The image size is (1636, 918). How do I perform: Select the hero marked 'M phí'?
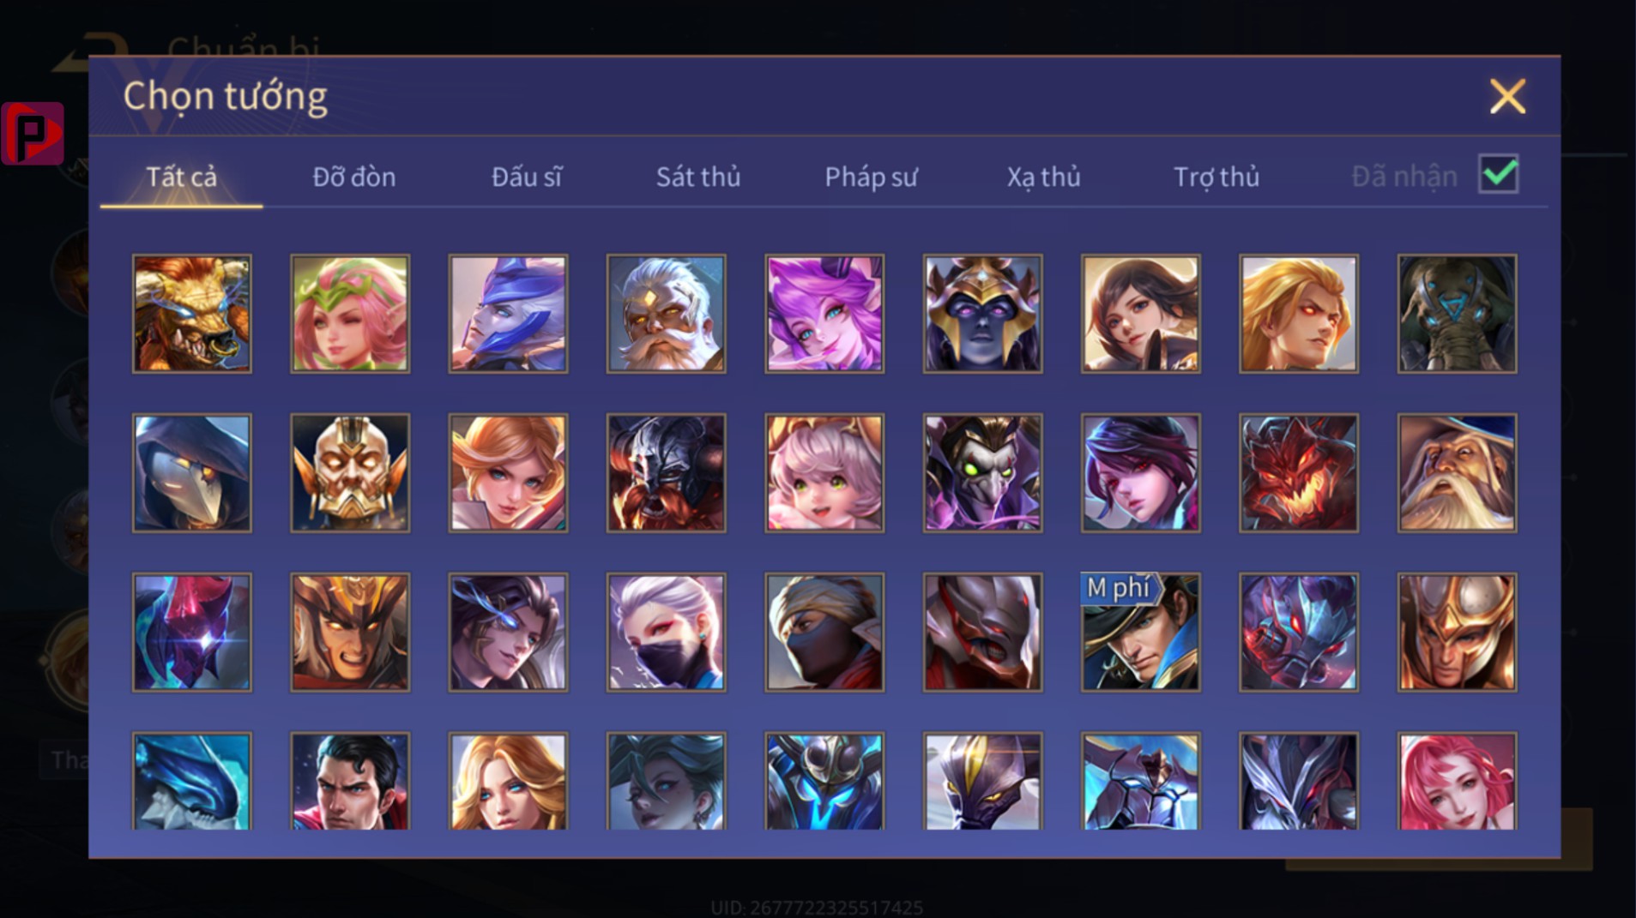coord(1141,633)
